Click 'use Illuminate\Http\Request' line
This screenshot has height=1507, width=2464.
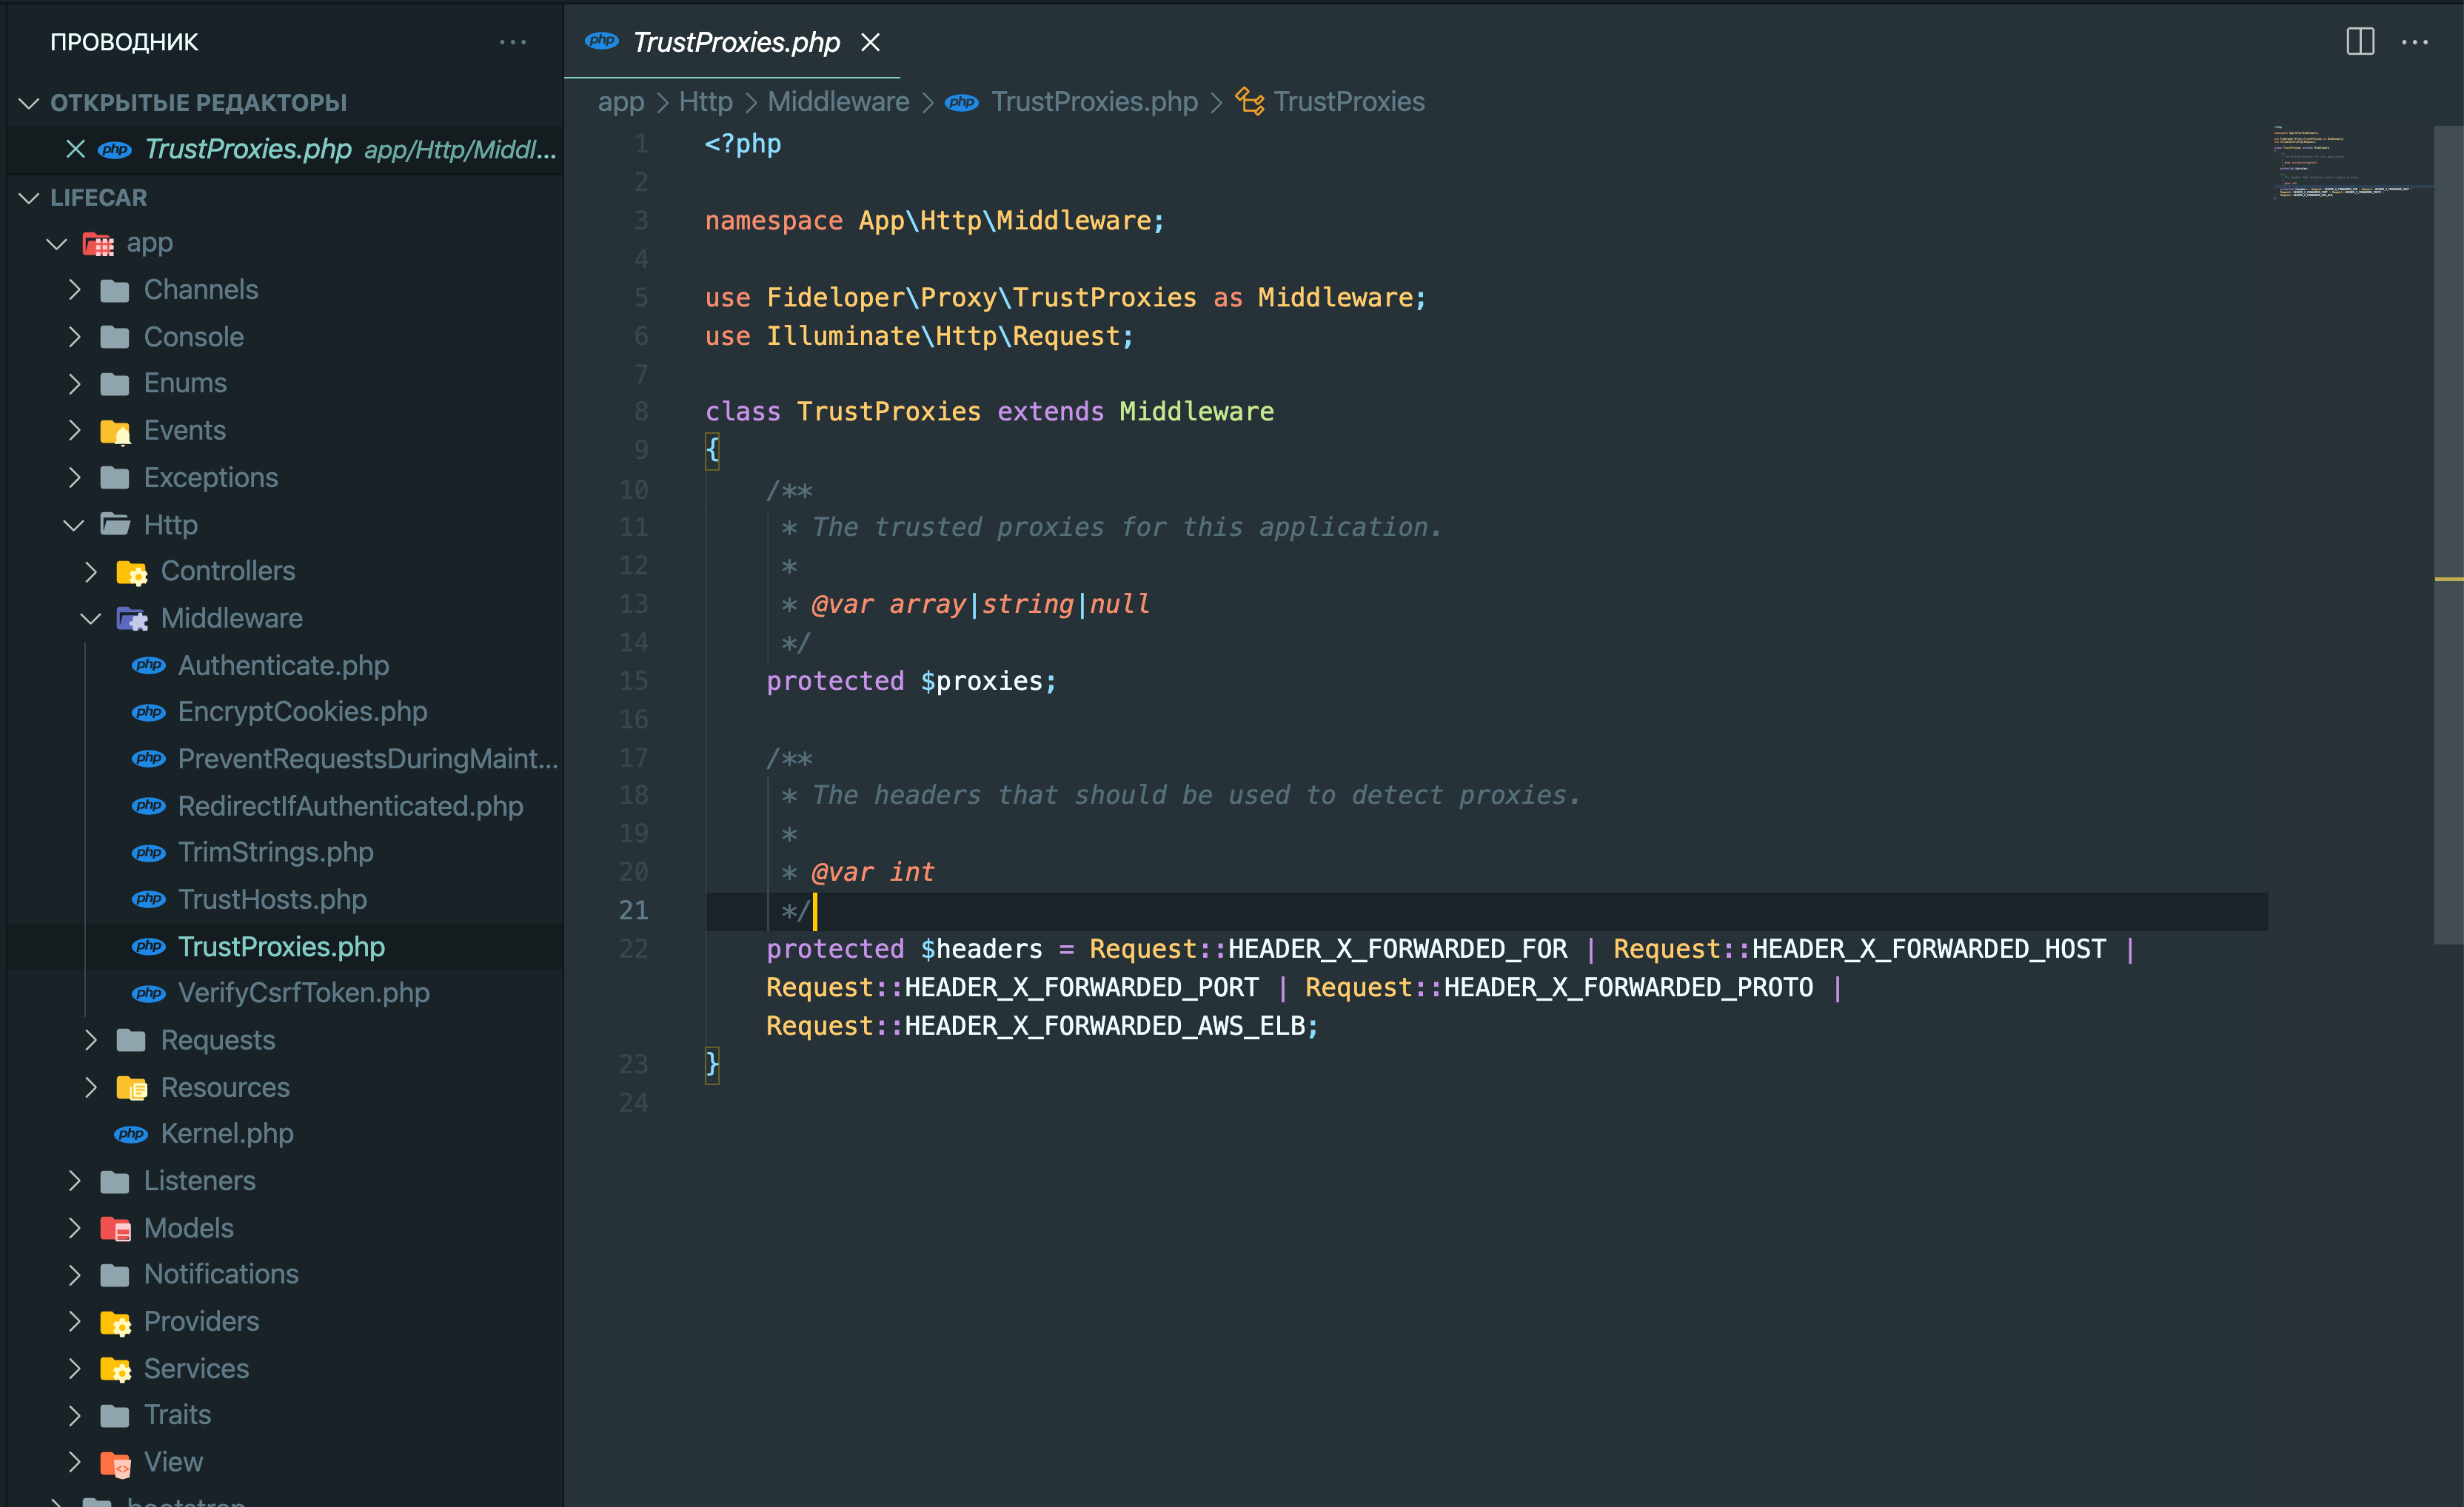coord(919,336)
